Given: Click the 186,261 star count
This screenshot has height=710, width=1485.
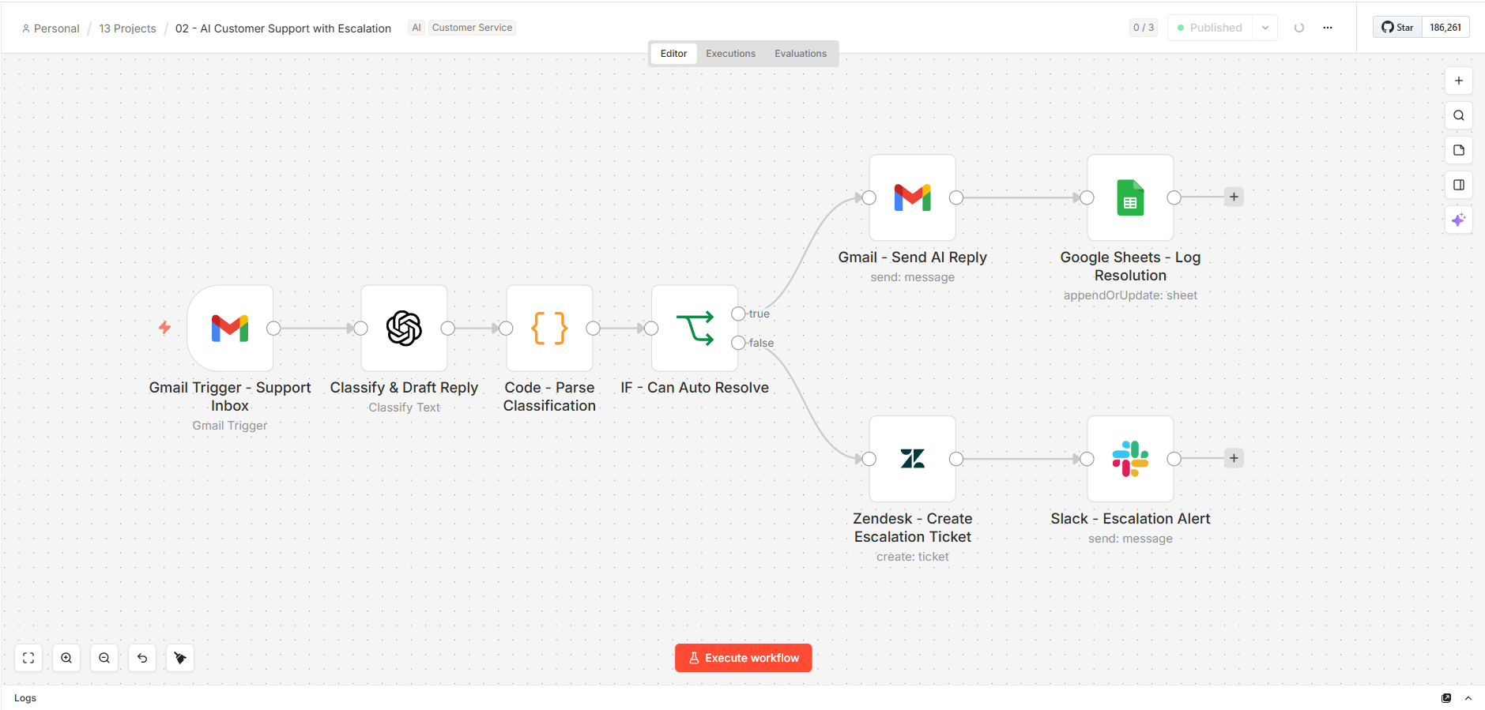Looking at the screenshot, I should click(x=1445, y=27).
